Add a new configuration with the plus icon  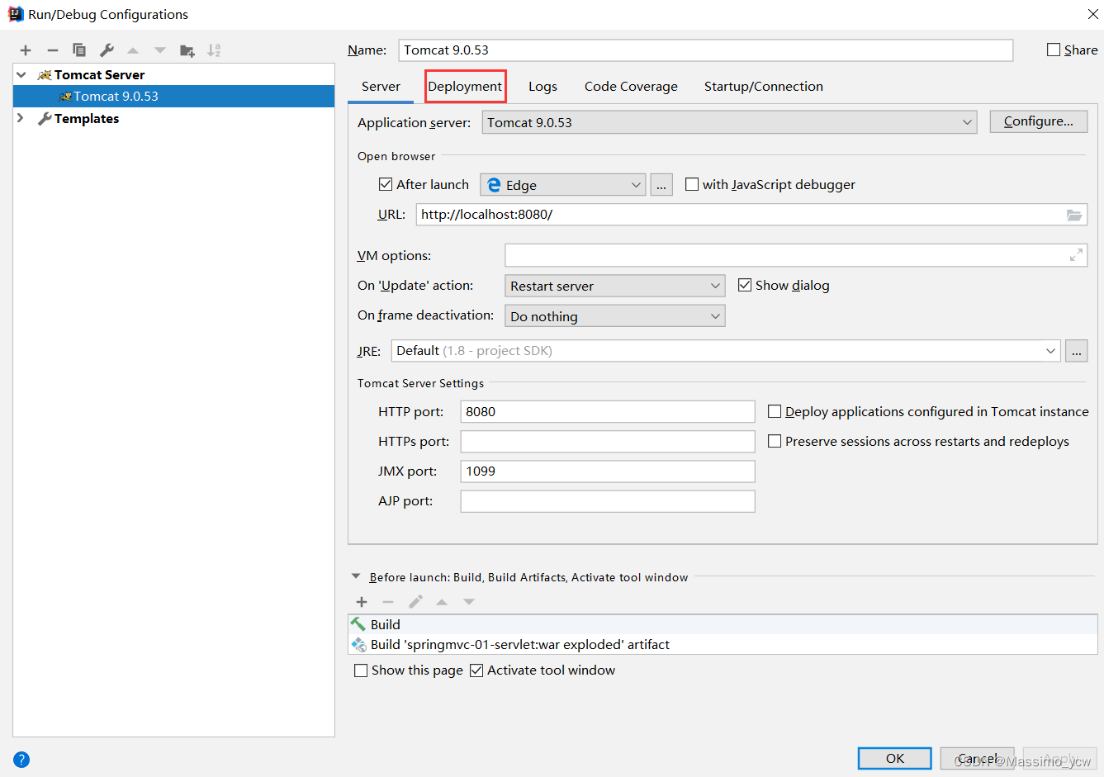[x=26, y=50]
